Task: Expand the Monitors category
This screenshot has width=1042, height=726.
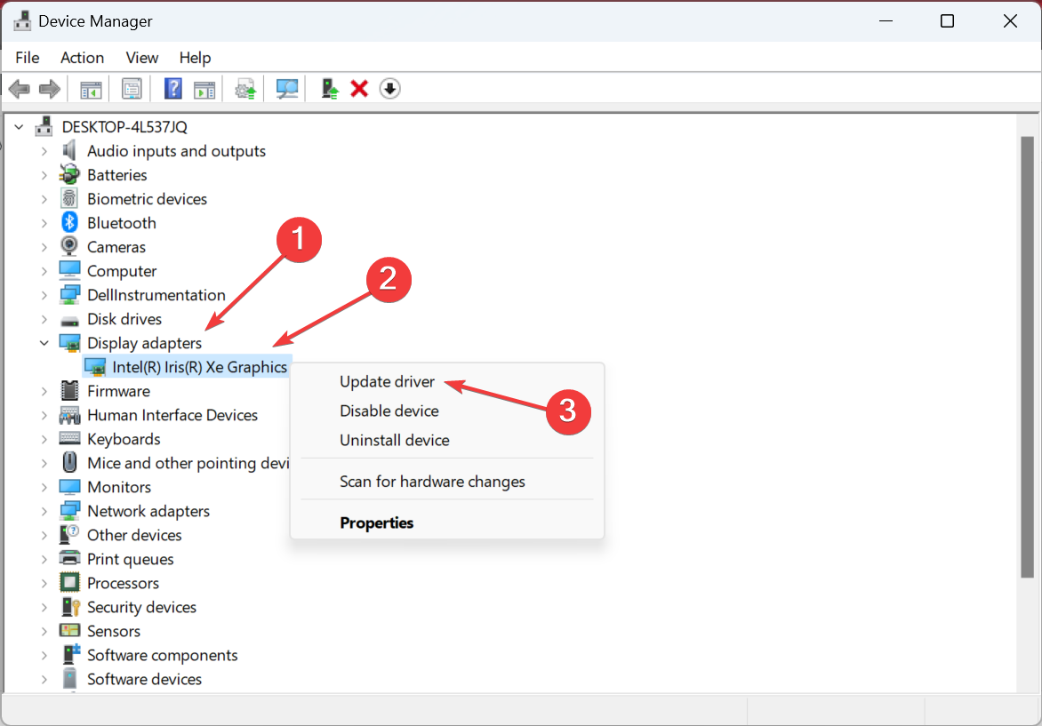Action: tap(44, 487)
